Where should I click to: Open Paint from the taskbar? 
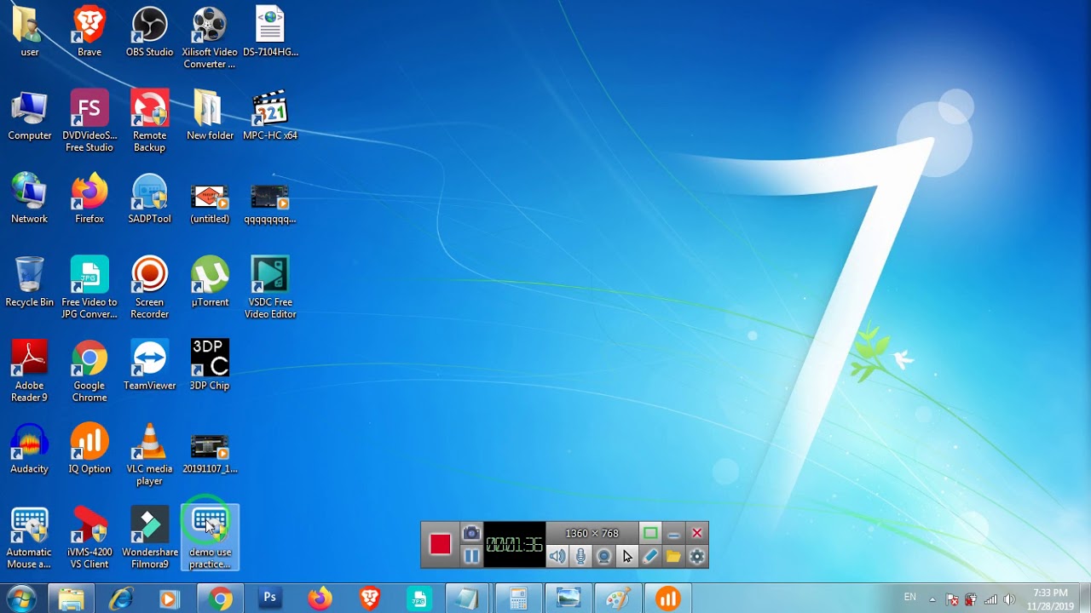[618, 599]
